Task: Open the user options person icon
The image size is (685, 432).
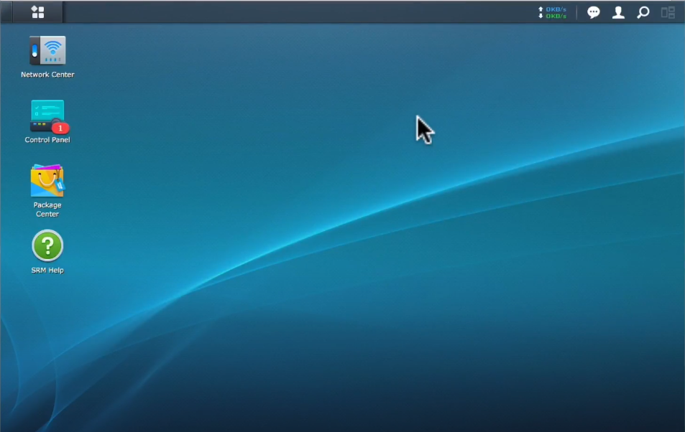Action: 618,12
